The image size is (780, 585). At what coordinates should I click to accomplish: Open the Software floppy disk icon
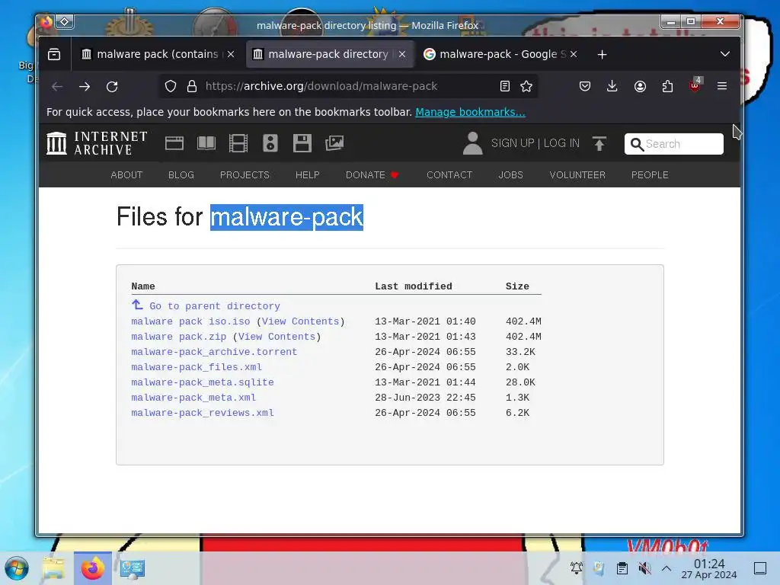click(x=302, y=143)
